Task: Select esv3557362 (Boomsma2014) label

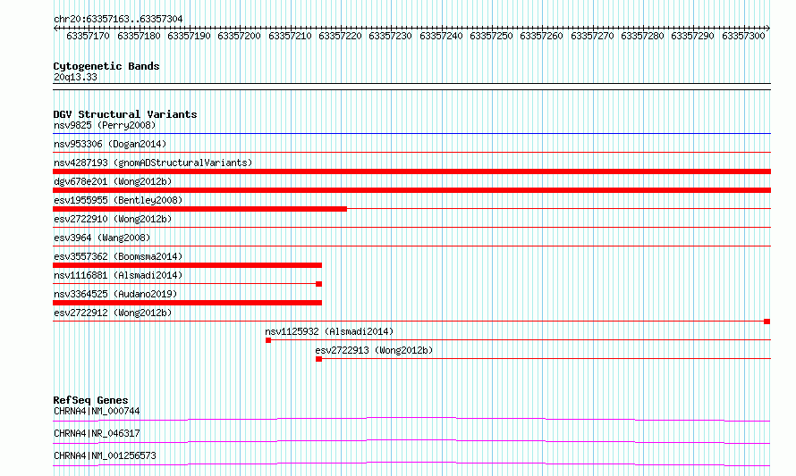Action: [118, 256]
